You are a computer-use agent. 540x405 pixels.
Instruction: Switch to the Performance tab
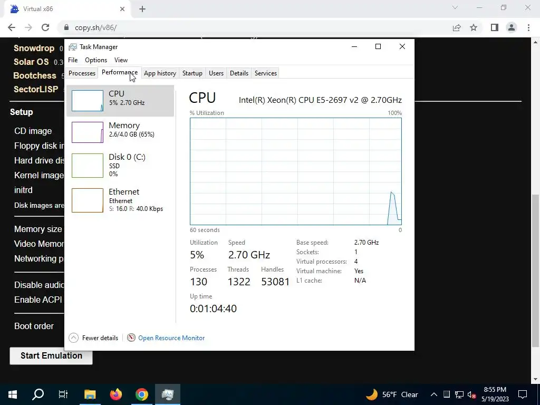coord(120,72)
